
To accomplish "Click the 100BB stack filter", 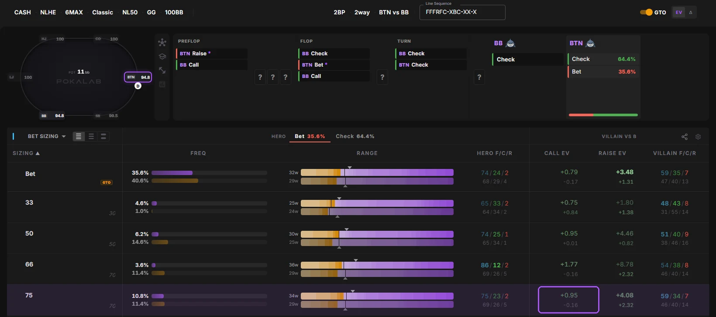I will [x=174, y=12].
